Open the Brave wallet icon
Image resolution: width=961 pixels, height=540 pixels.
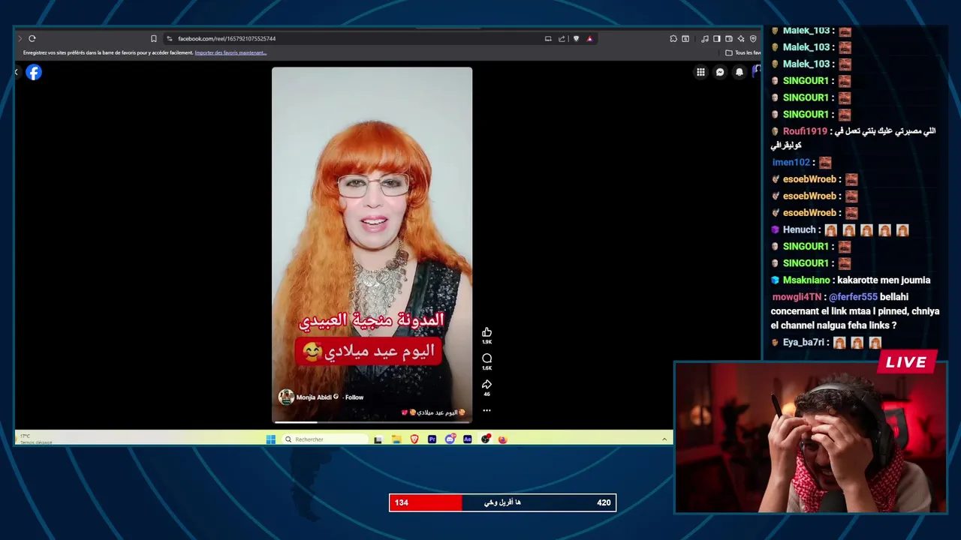728,38
